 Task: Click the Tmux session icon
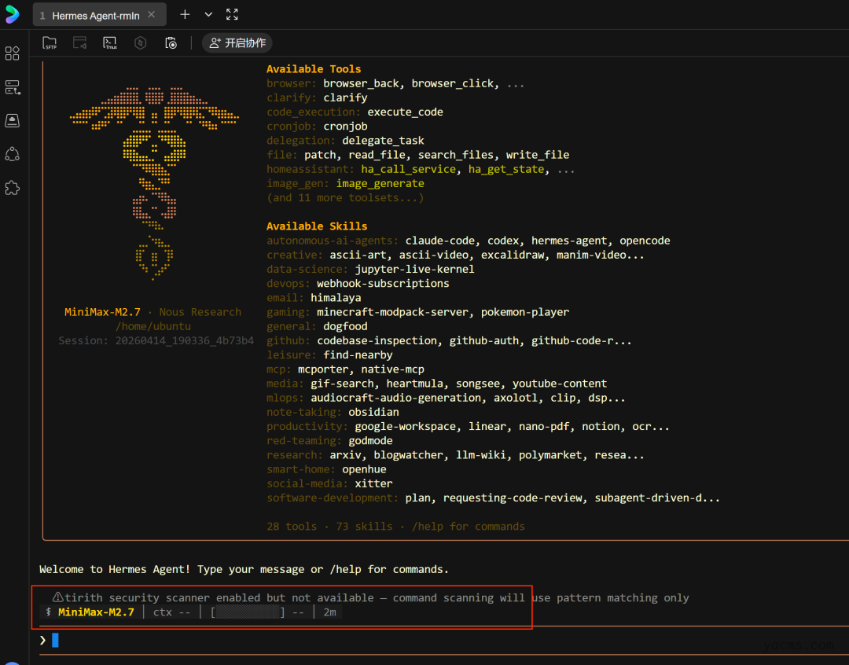pyautogui.click(x=110, y=43)
